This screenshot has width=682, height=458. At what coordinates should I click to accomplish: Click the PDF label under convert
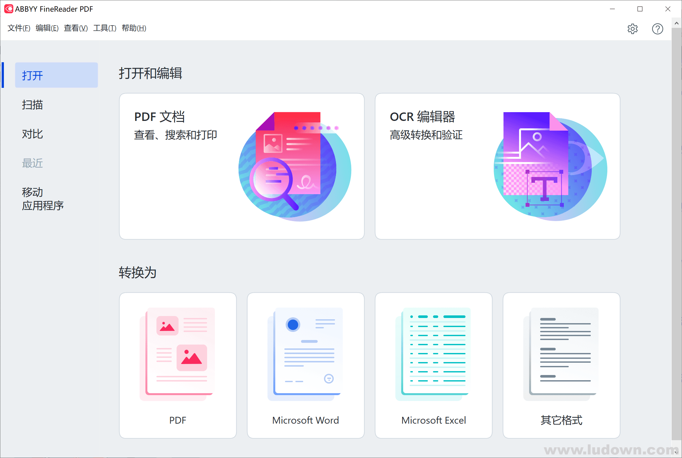tap(178, 420)
